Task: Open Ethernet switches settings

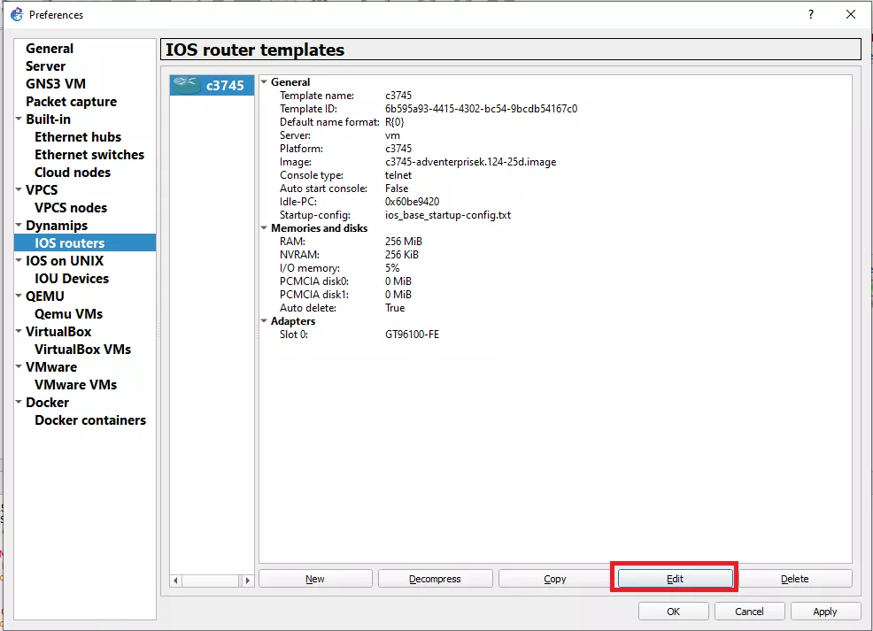Action: (x=89, y=155)
